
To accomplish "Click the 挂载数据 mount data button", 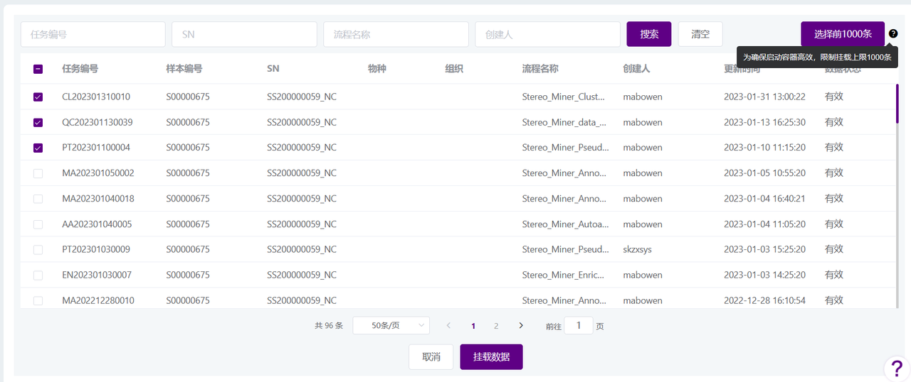I will click(x=491, y=356).
